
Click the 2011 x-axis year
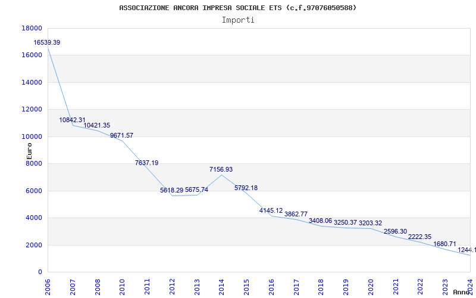147,287
